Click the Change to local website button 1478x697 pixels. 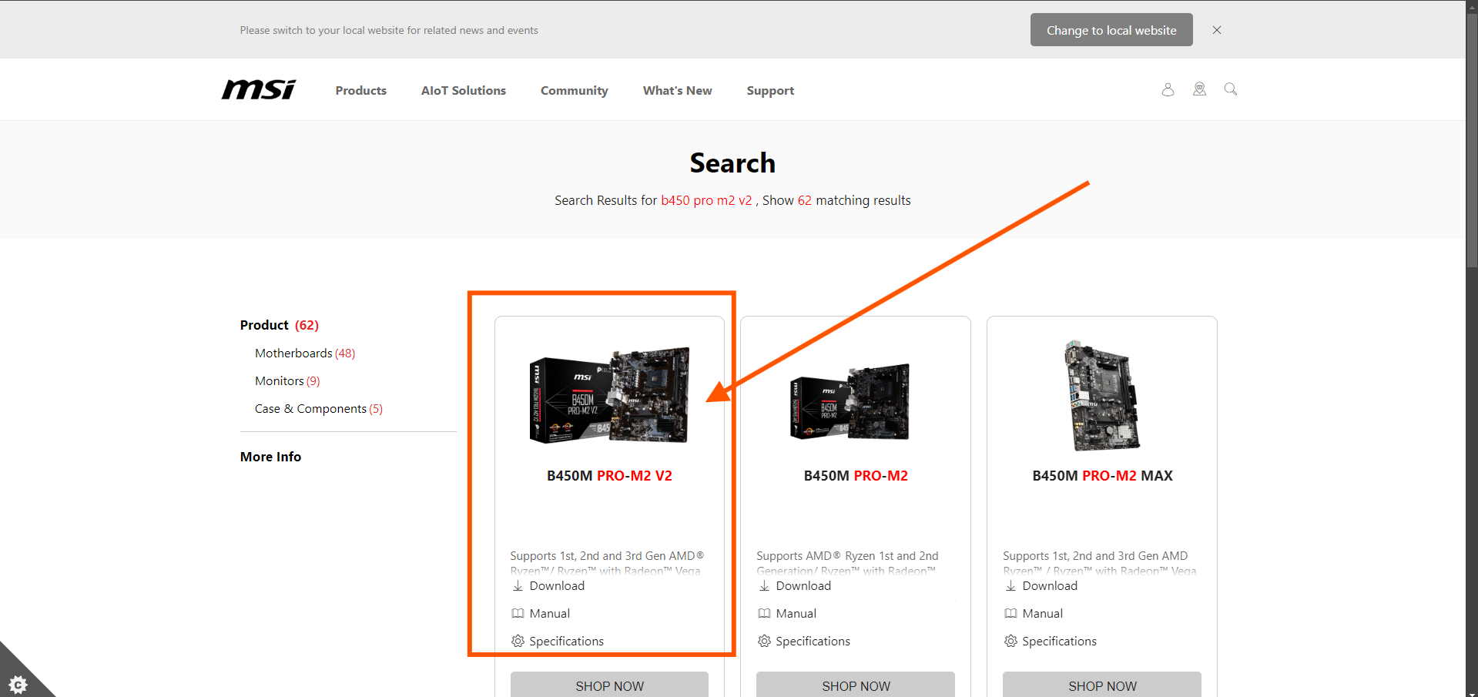(x=1111, y=30)
